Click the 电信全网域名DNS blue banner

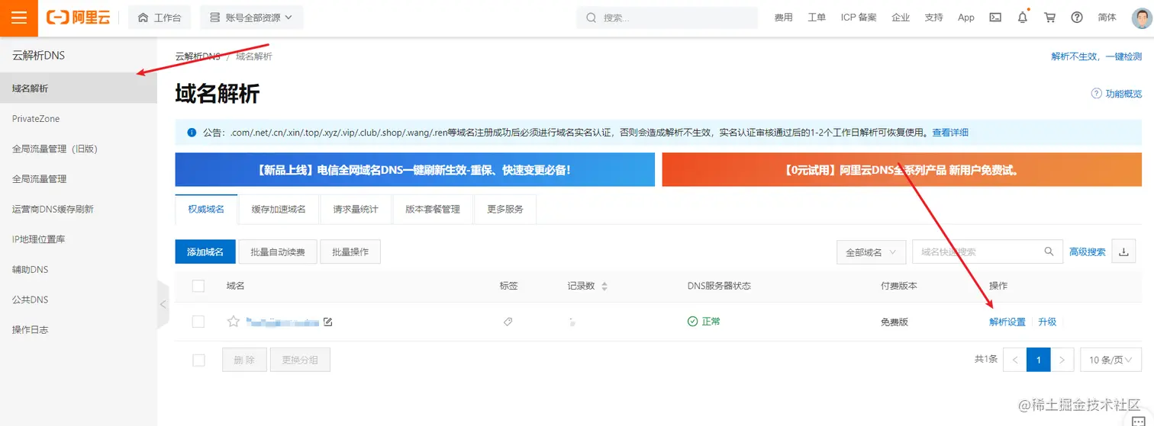pos(414,169)
